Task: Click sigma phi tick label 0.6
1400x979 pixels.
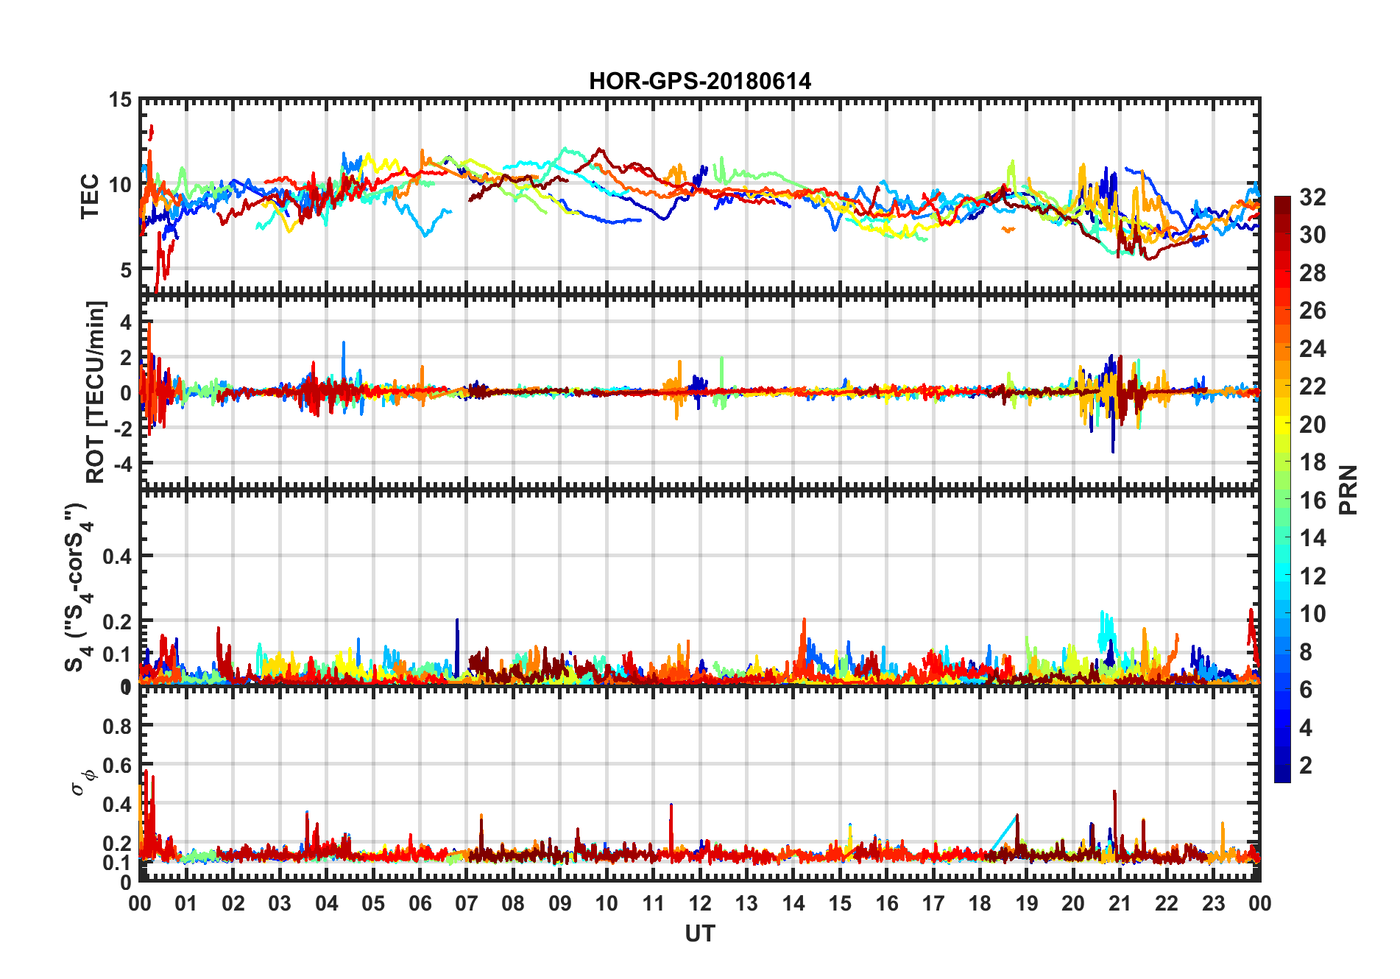Action: [x=118, y=766]
